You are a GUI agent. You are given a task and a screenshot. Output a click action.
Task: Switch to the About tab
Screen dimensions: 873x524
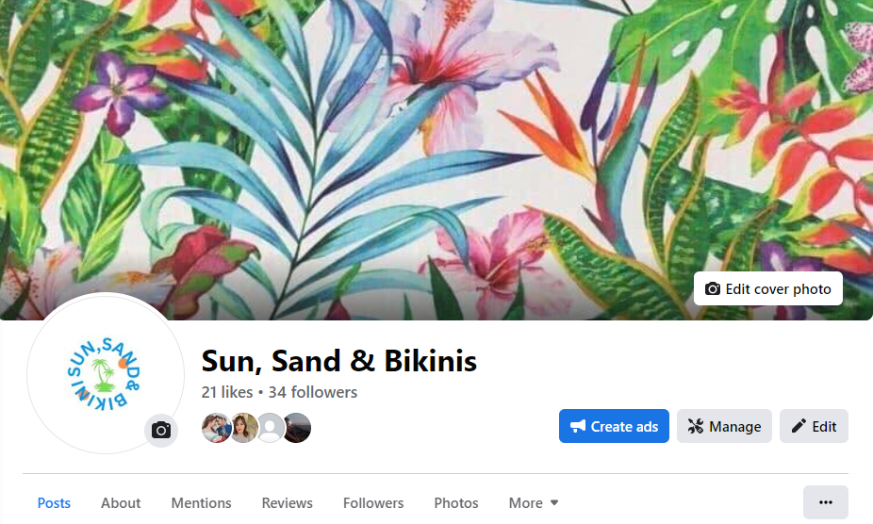121,503
